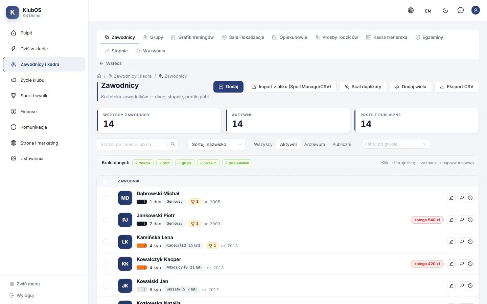Viewport: 487px width, 304px height.
Task: Click edit pencil icon for Dąbrowski Michał
Action: (451, 198)
